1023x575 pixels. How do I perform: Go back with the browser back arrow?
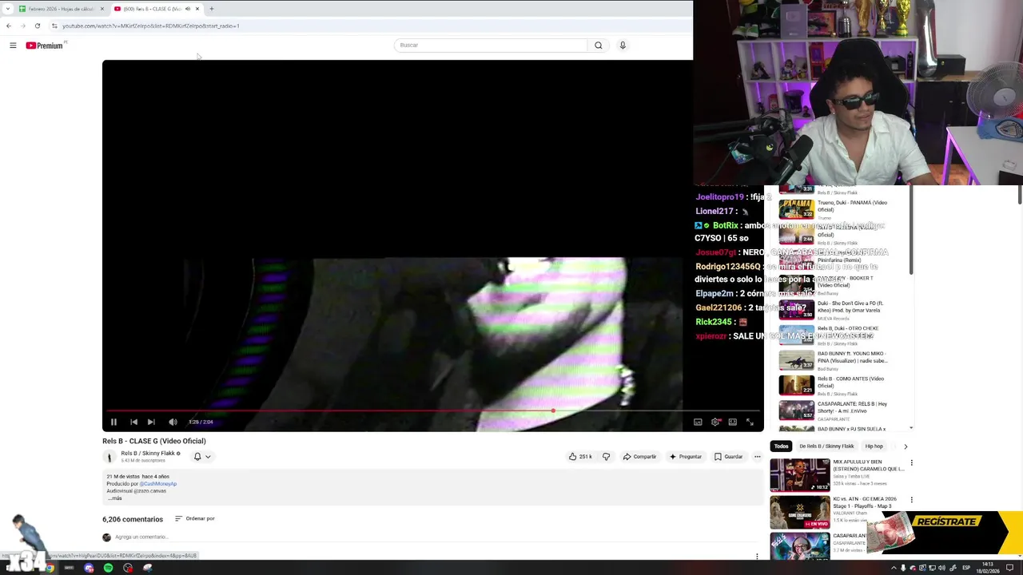9,26
